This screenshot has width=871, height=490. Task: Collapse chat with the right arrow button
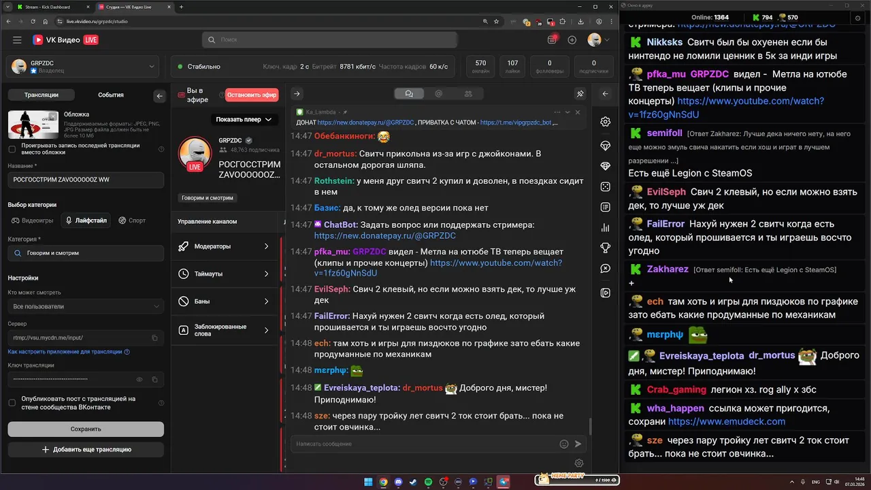297,94
